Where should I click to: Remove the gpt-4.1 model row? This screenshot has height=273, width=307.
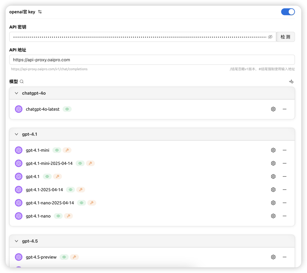(285, 176)
